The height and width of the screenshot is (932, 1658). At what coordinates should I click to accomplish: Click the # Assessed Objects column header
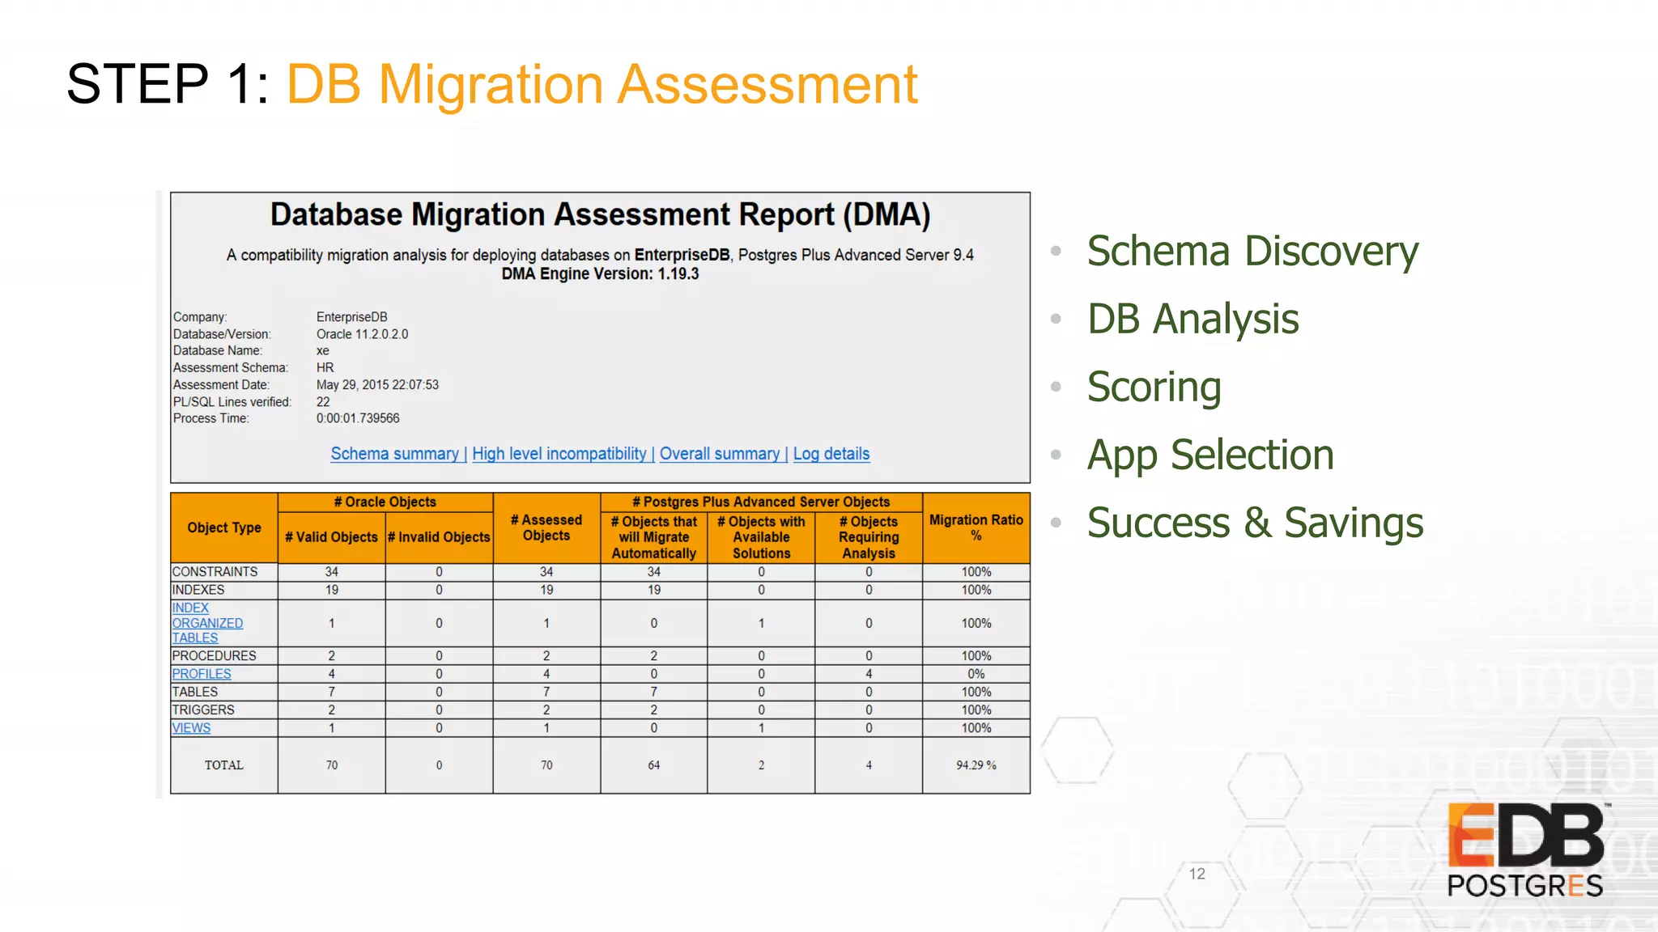[546, 527]
